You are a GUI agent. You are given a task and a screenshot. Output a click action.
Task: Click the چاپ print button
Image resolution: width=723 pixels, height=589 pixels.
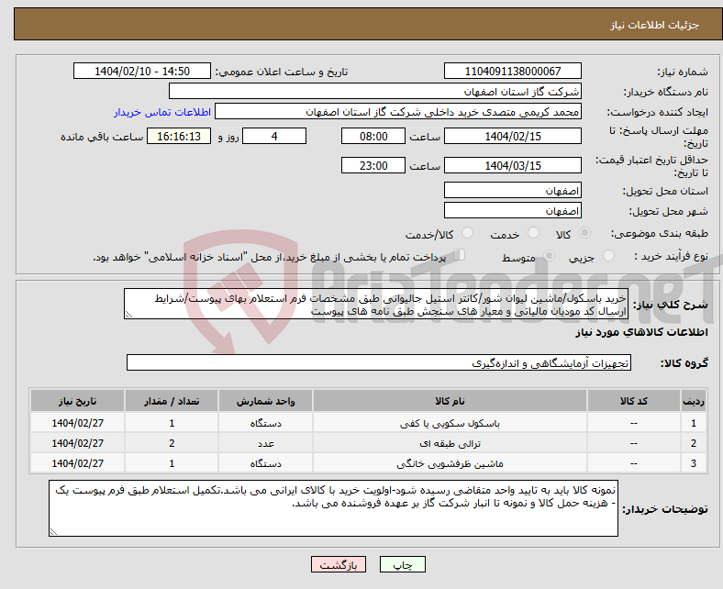403,564
